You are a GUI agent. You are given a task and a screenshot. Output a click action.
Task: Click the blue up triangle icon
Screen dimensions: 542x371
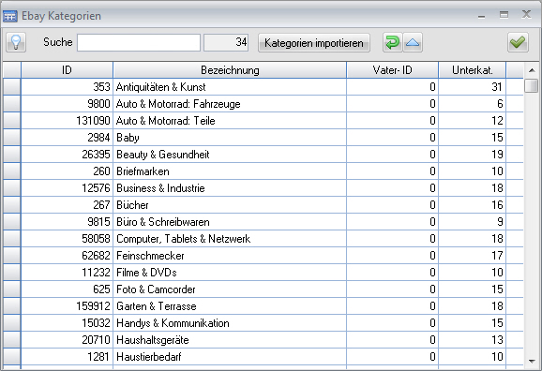click(413, 43)
